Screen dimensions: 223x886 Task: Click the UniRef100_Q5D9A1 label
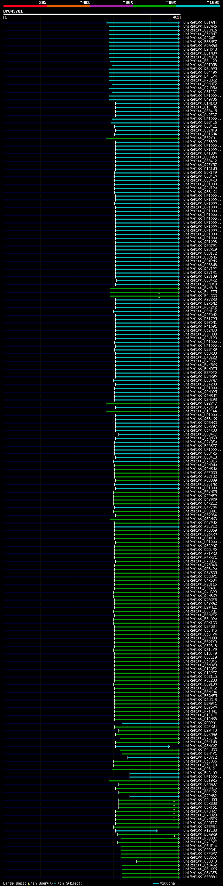200,723
